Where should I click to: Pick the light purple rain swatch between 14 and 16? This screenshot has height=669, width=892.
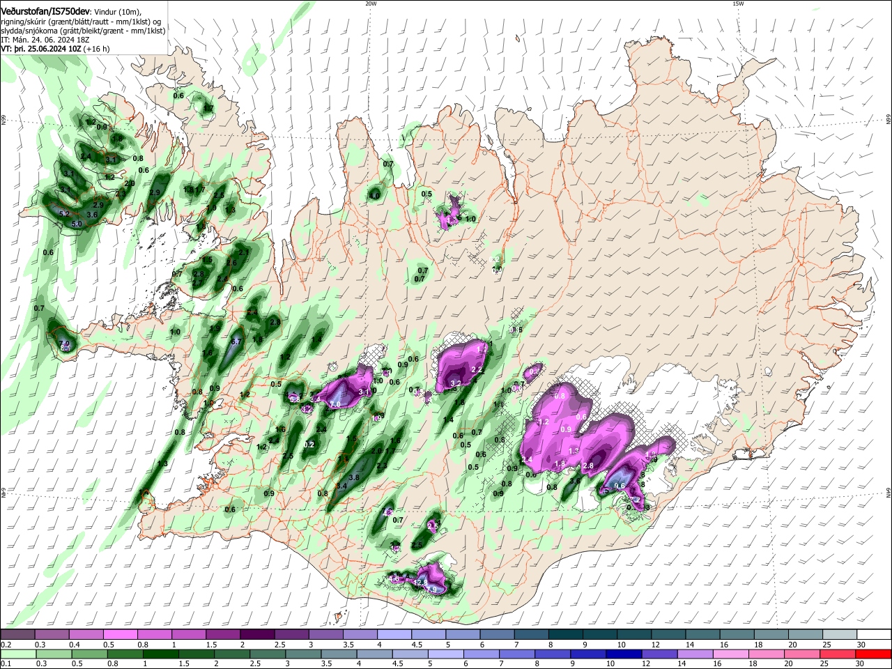click(695, 654)
